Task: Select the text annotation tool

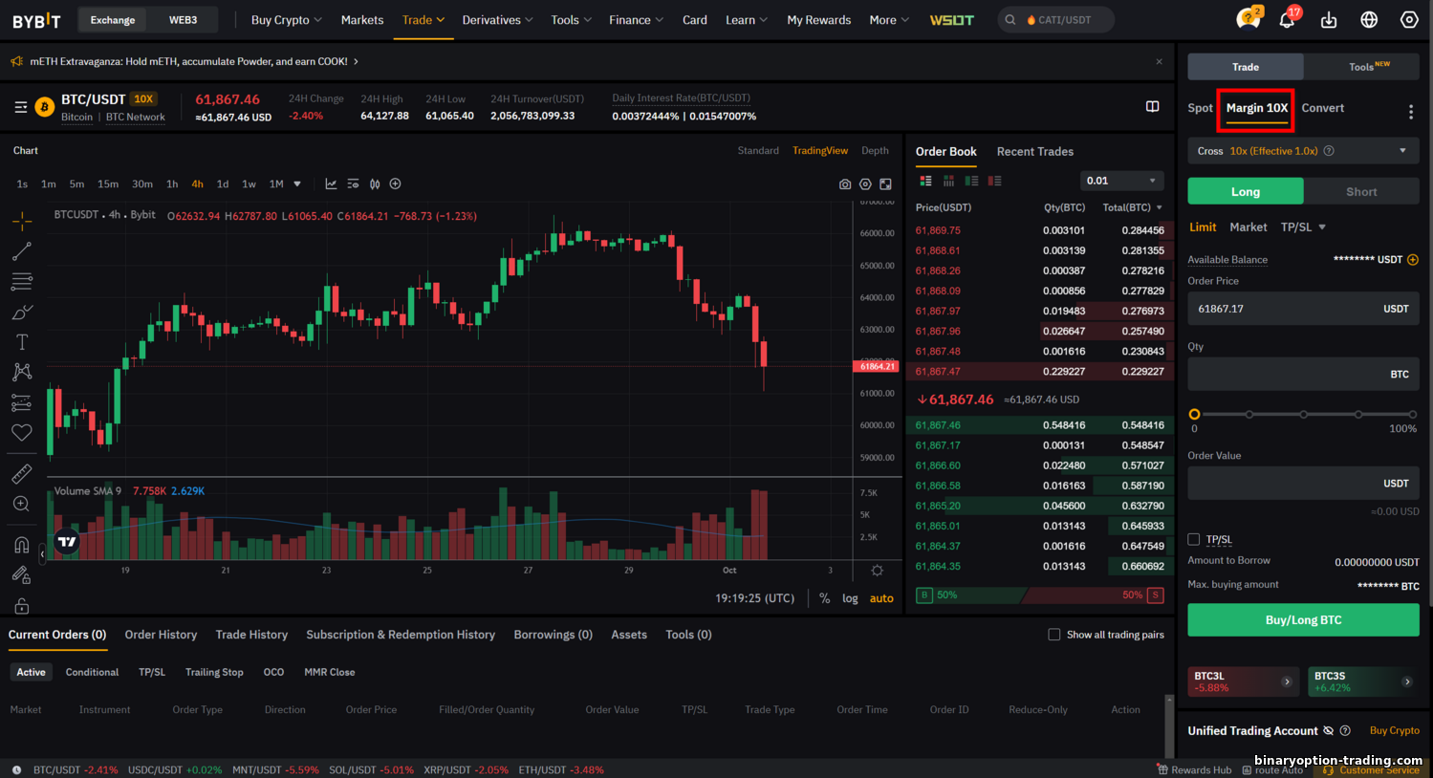Action: [x=22, y=341]
